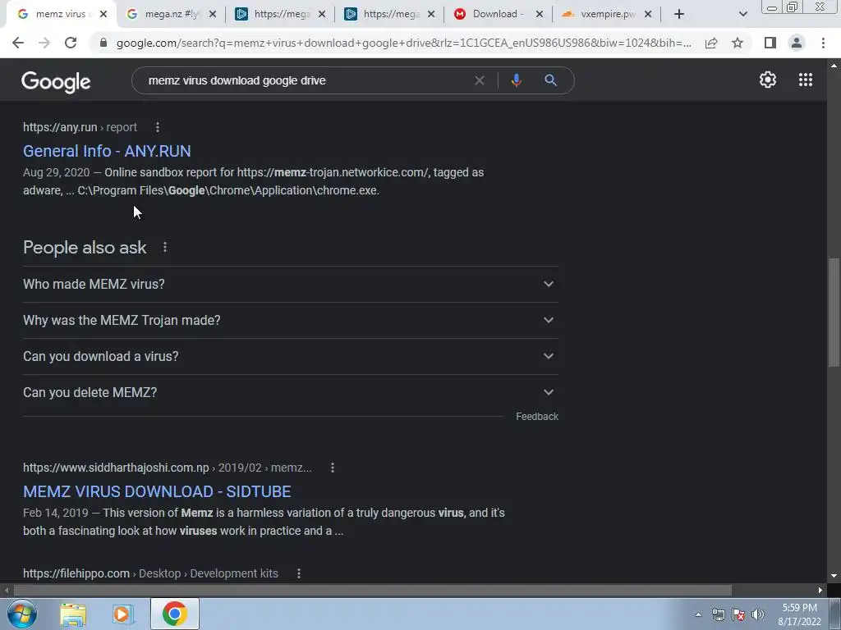This screenshot has width=841, height=630.
Task: Open Action Center flag icon
Action: [x=738, y=614]
